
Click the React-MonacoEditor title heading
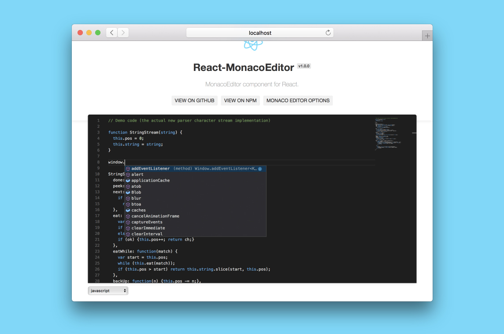243,67
